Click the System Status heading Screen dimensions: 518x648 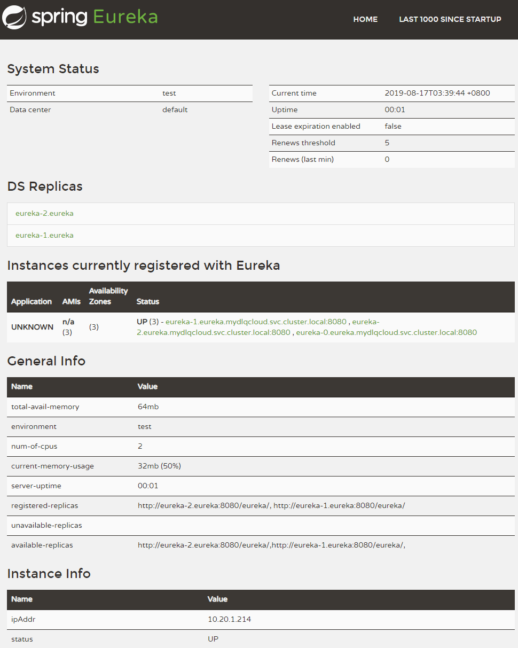click(53, 69)
